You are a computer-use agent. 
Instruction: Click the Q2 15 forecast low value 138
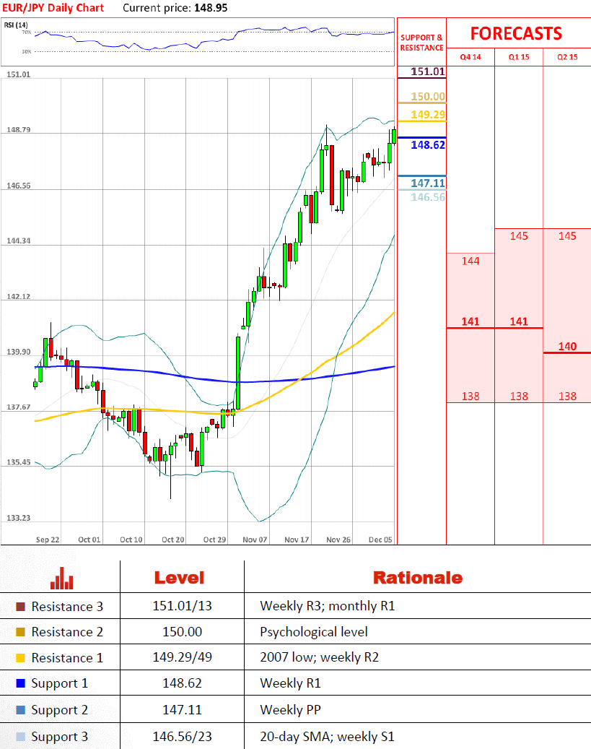pyautogui.click(x=567, y=396)
